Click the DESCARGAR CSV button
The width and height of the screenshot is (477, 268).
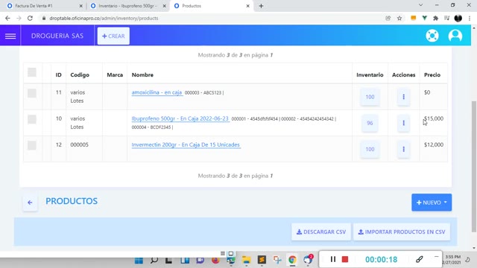(x=321, y=232)
